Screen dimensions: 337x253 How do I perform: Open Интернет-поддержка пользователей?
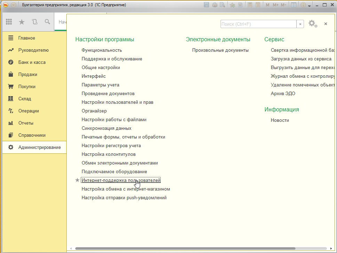[121, 180]
